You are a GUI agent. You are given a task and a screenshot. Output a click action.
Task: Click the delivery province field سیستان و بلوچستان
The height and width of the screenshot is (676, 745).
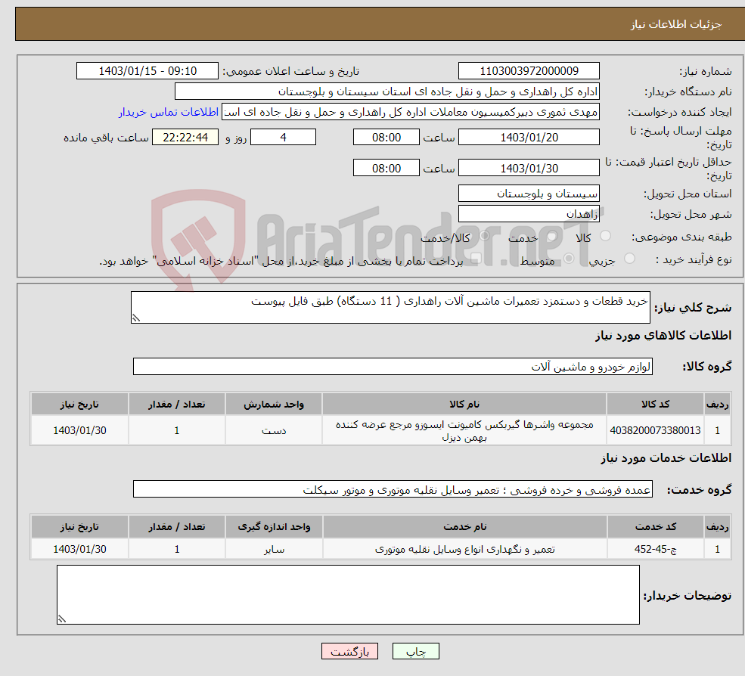point(529,194)
